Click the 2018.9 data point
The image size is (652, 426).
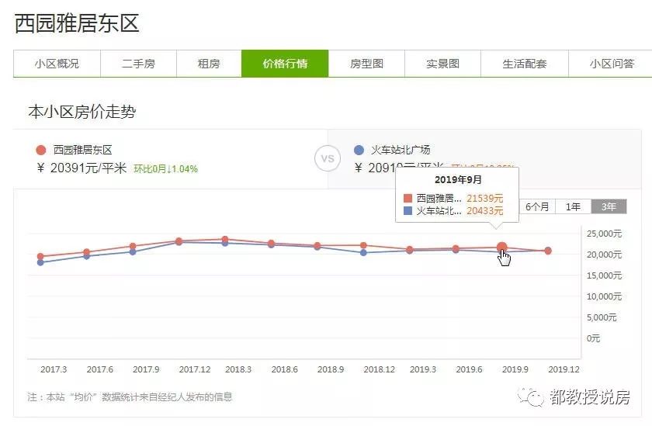[x=317, y=246]
